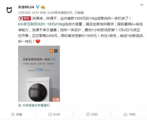Click the MIJIA profile avatar logo
Viewport: 147px width, 120px height.
click(9, 10)
